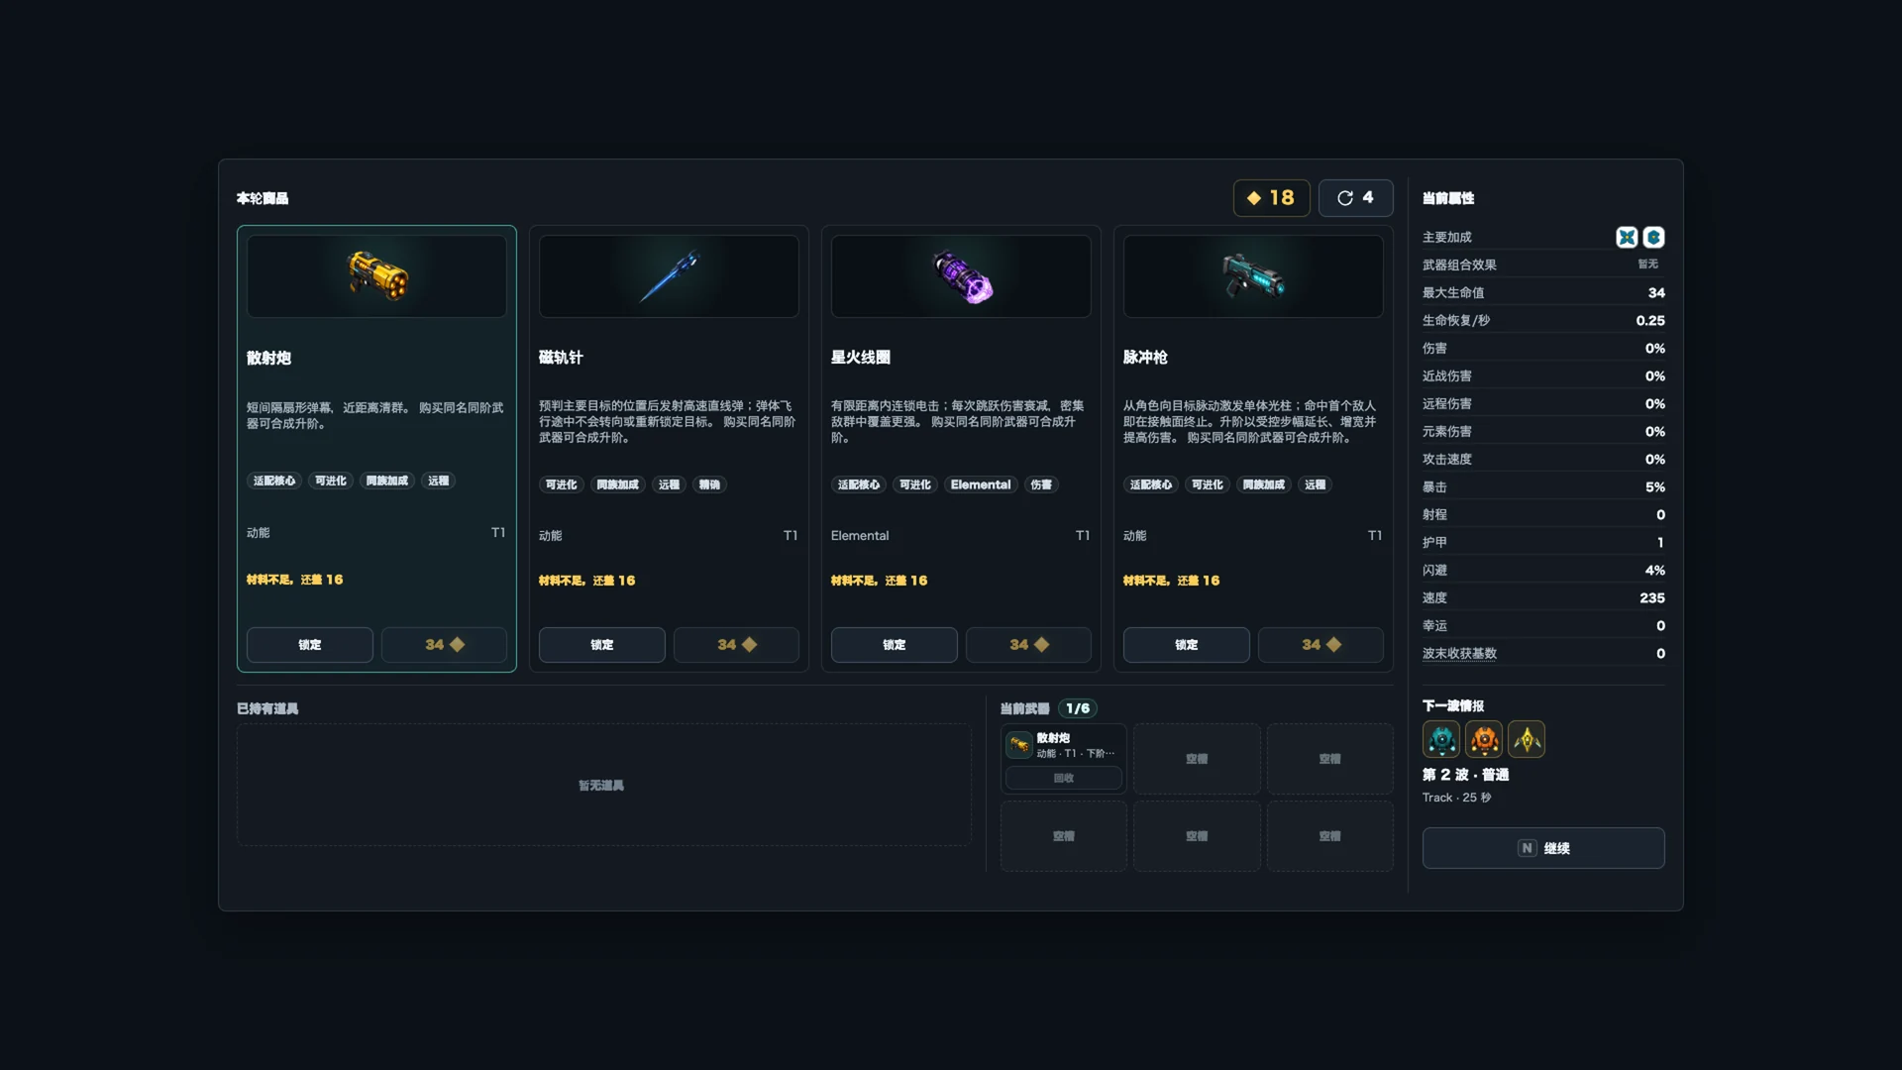Click the 脉冲枪 weapon title text
Image resolution: width=1902 pixels, height=1070 pixels.
1145,358
